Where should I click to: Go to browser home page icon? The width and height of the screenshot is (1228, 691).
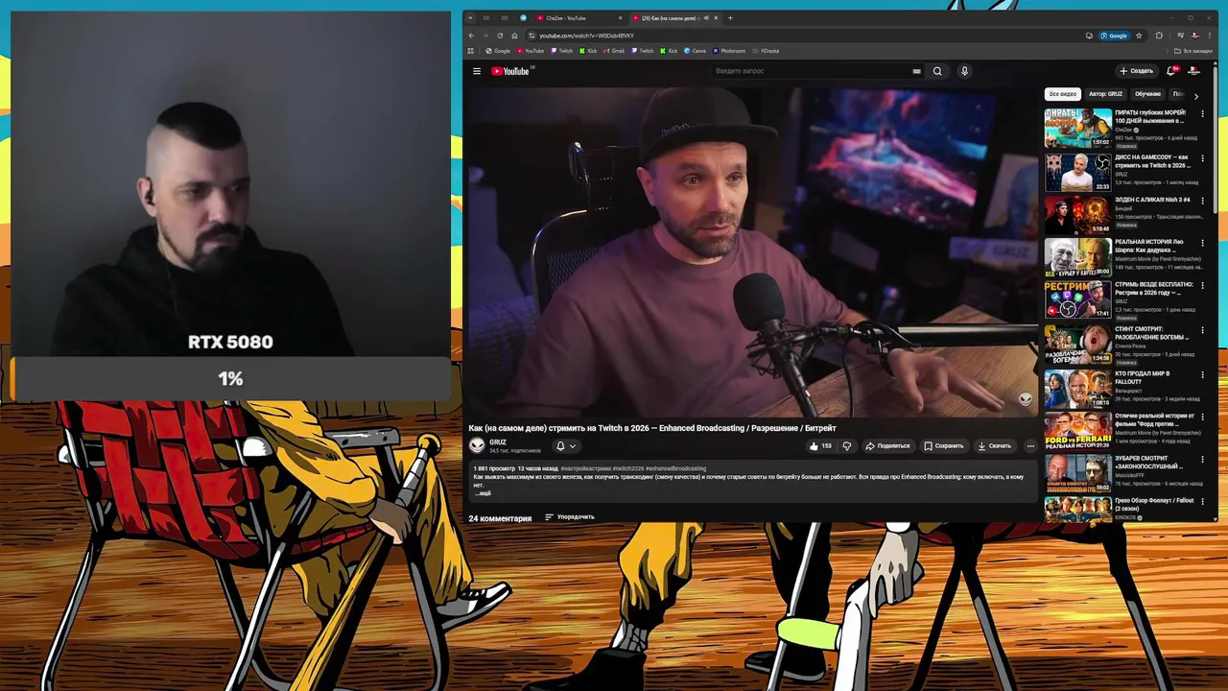(x=514, y=36)
